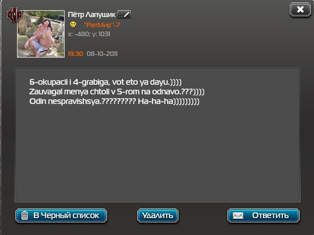Open the sender's avatar photo
This screenshot has height=235, width=314.
tap(41, 34)
